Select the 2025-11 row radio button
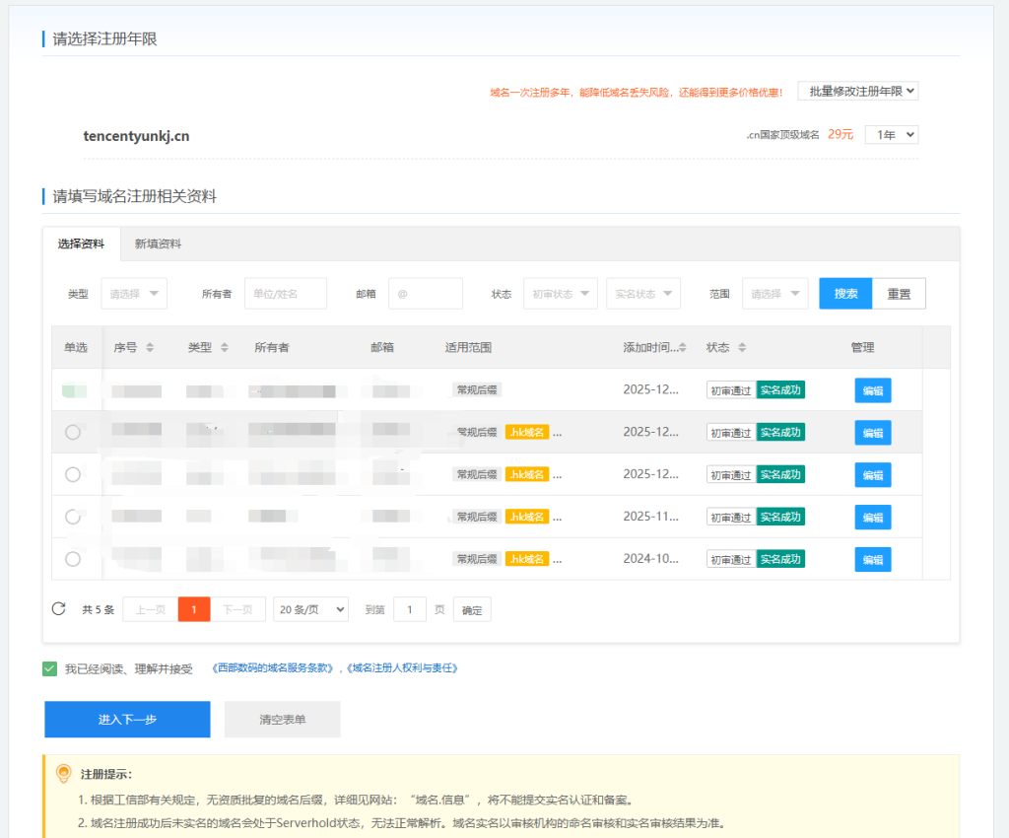This screenshot has height=838, width=1009. tap(73, 517)
